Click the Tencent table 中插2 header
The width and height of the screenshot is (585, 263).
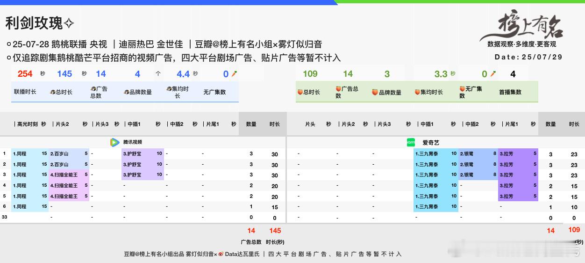177,124
